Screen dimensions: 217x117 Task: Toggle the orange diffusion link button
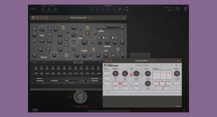pos(120,83)
